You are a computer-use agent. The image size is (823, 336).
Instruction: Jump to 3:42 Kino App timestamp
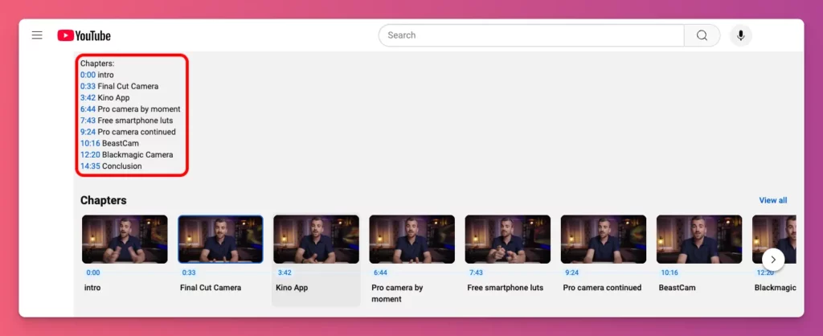pyautogui.click(x=88, y=97)
